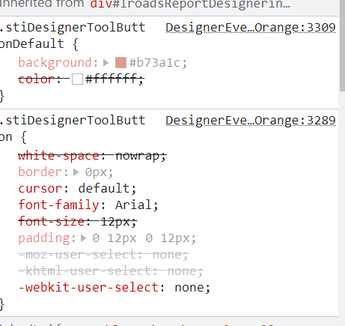Open DesignerEve…Orange:3309 source link
The image size is (345, 326).
[251, 28]
